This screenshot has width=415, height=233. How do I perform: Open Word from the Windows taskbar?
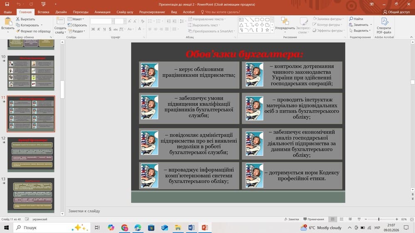(191, 228)
